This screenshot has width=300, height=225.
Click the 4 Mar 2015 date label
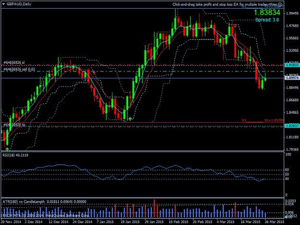coord(226,222)
